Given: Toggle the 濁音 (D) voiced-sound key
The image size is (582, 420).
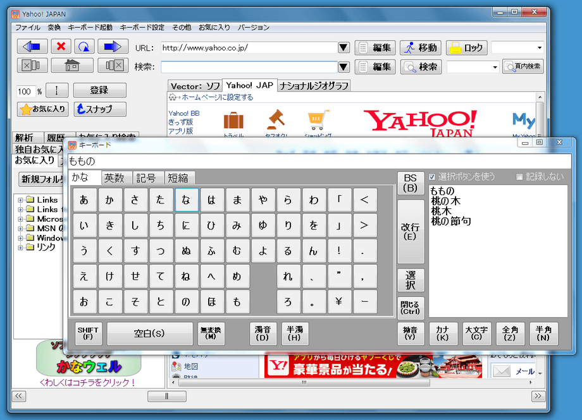Looking at the screenshot, I should [263, 333].
